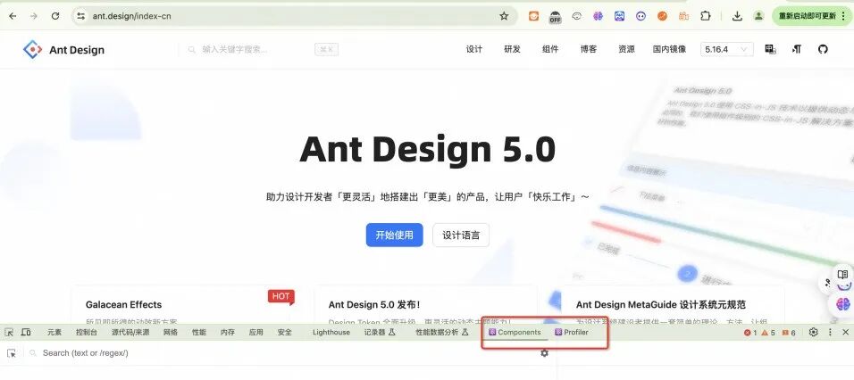Open the extension showing OFF badge
Viewport: 854px width, 380px height.
tap(555, 17)
